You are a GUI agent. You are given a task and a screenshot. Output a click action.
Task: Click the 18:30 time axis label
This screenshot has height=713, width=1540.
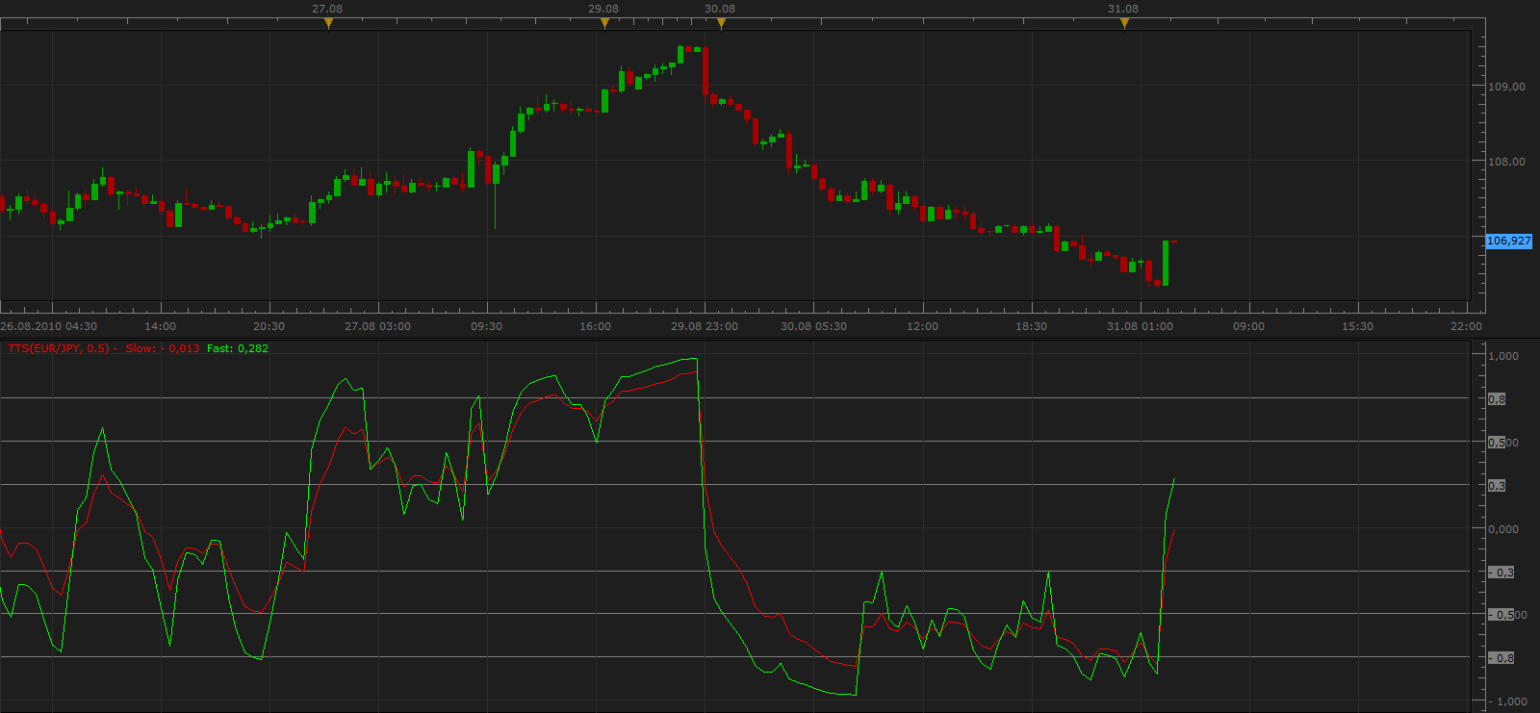point(1031,326)
